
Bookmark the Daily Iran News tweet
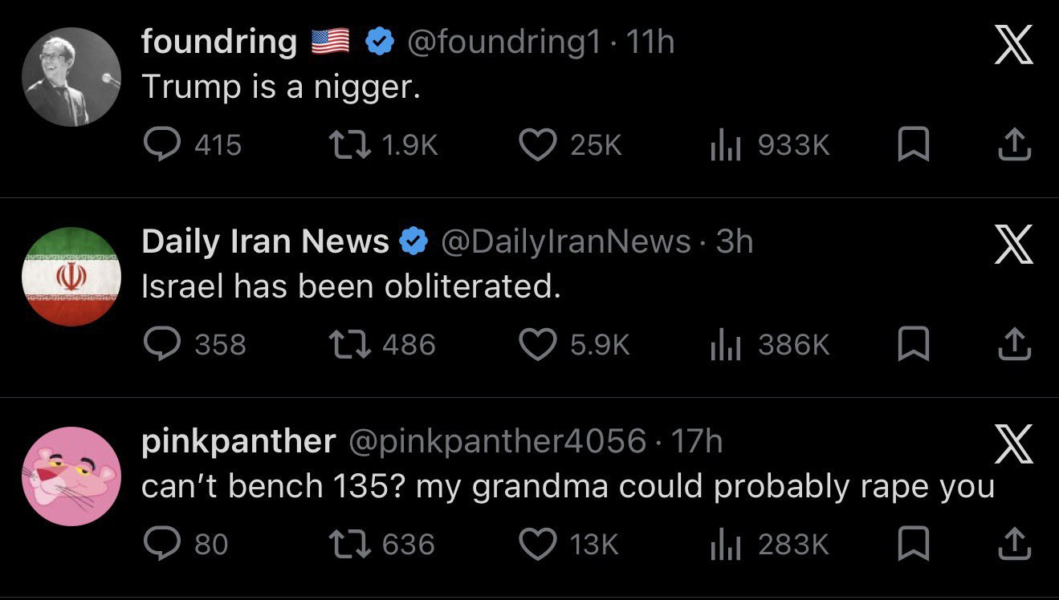click(912, 345)
